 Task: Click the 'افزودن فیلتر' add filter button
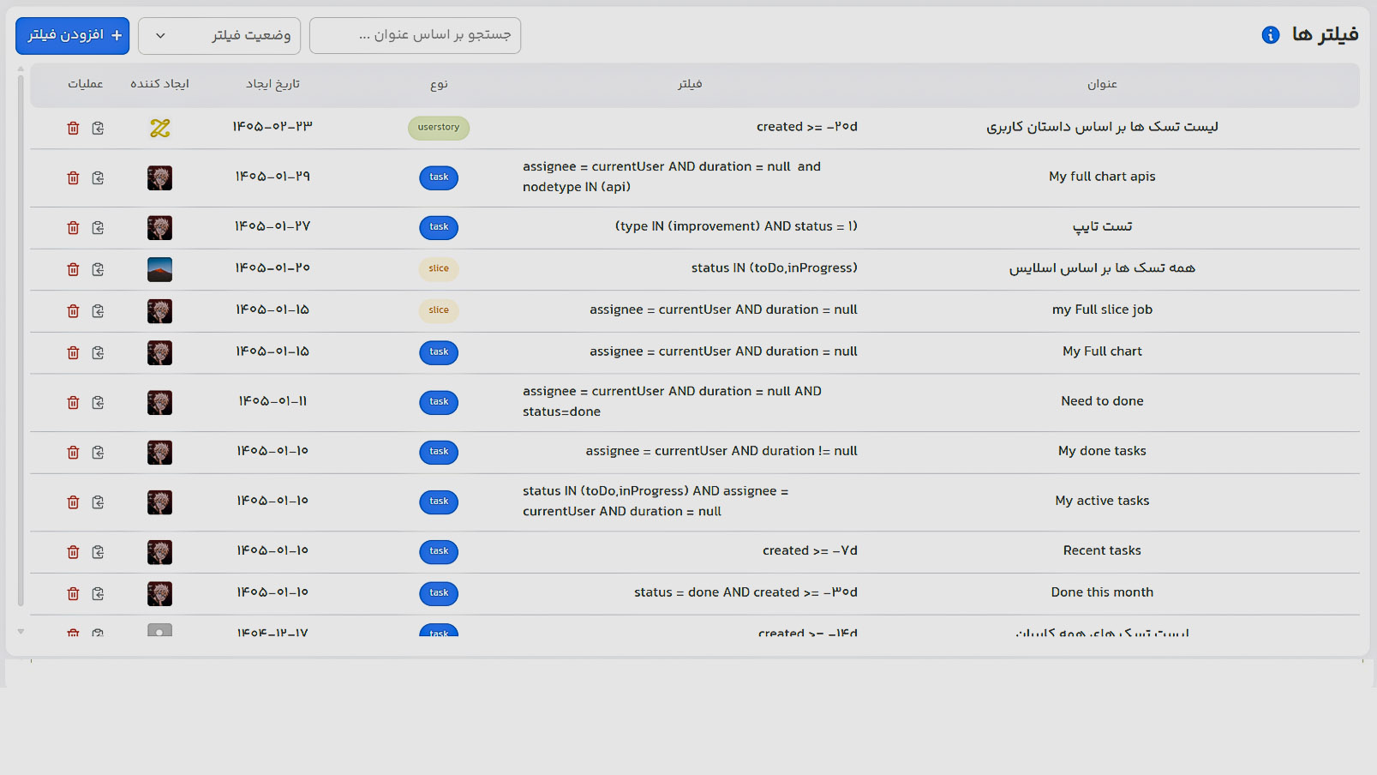(x=73, y=36)
